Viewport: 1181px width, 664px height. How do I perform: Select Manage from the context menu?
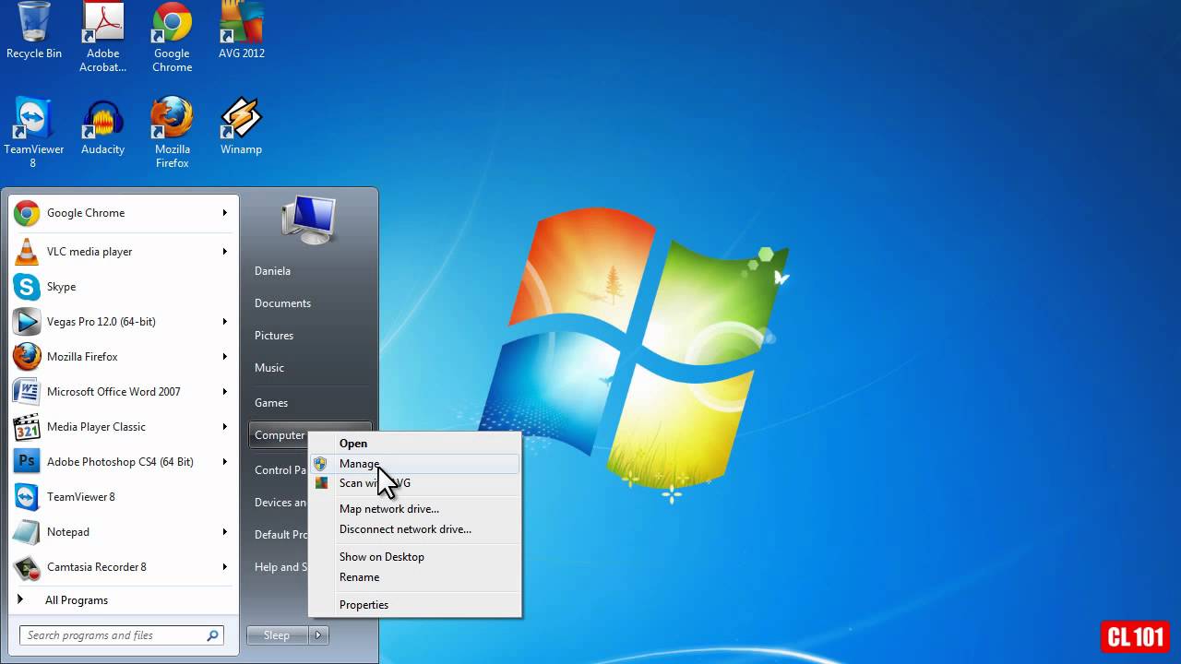point(359,463)
